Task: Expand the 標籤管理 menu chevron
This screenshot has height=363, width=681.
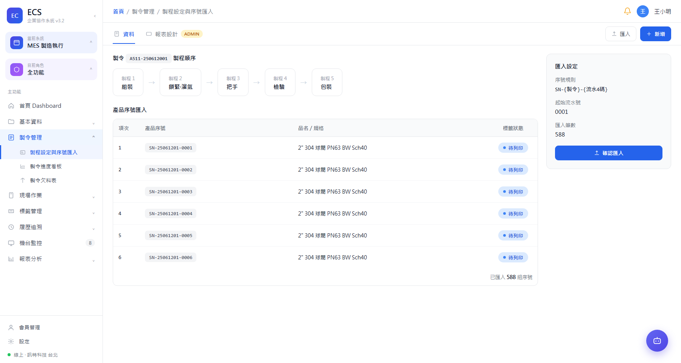Action: [93, 213]
